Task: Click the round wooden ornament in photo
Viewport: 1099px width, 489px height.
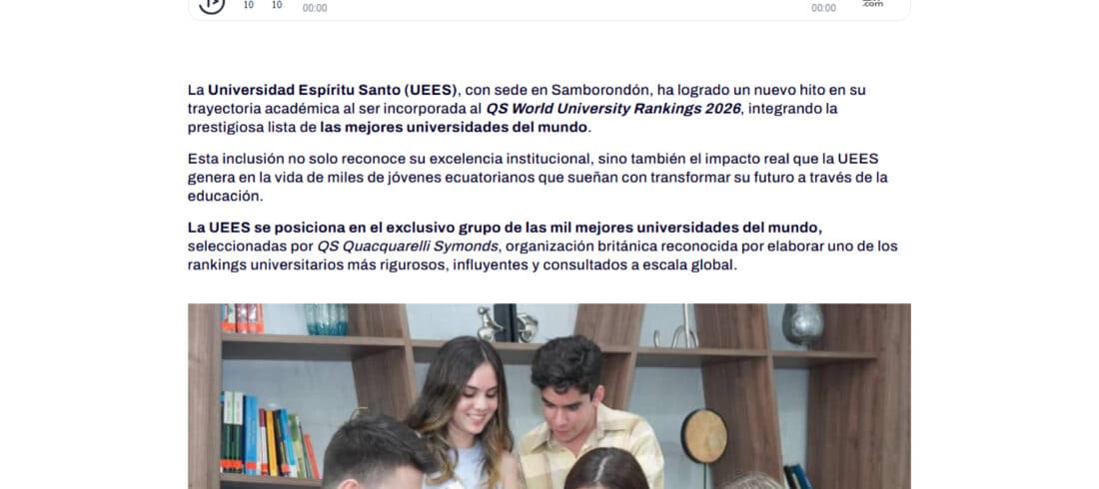Action: point(703,436)
